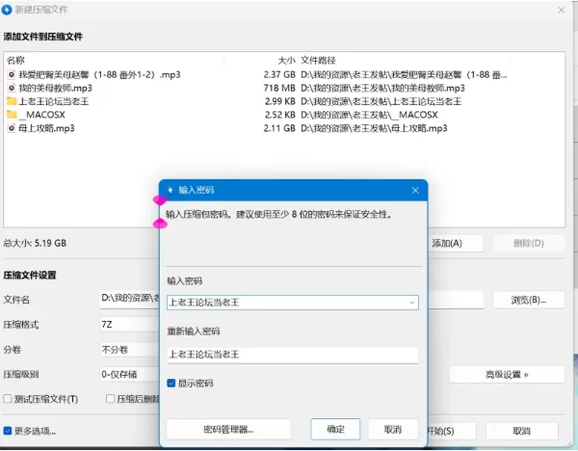Open the 压缩级别 dropdown showing 0-仅存储

tap(129, 375)
